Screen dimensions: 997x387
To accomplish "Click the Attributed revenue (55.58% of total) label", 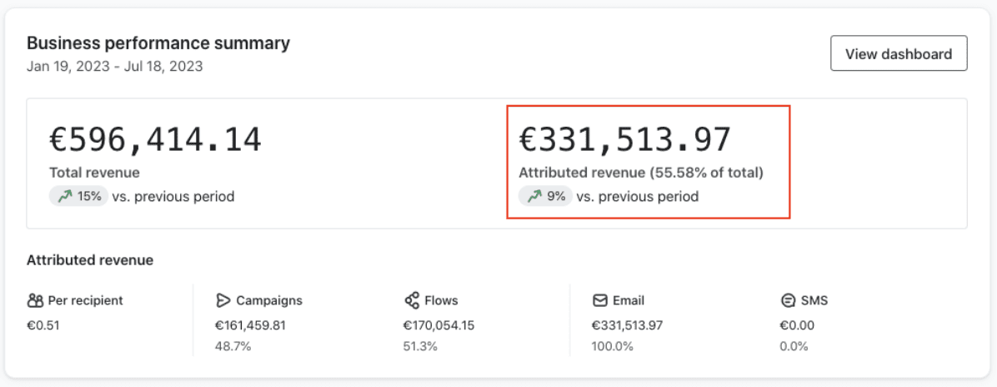I will click(x=640, y=173).
